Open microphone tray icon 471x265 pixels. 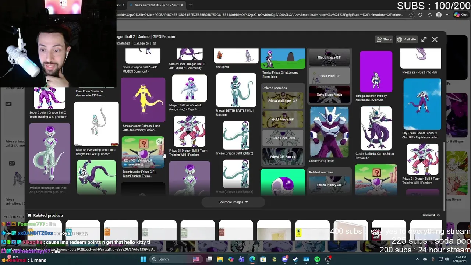tap(432, 259)
